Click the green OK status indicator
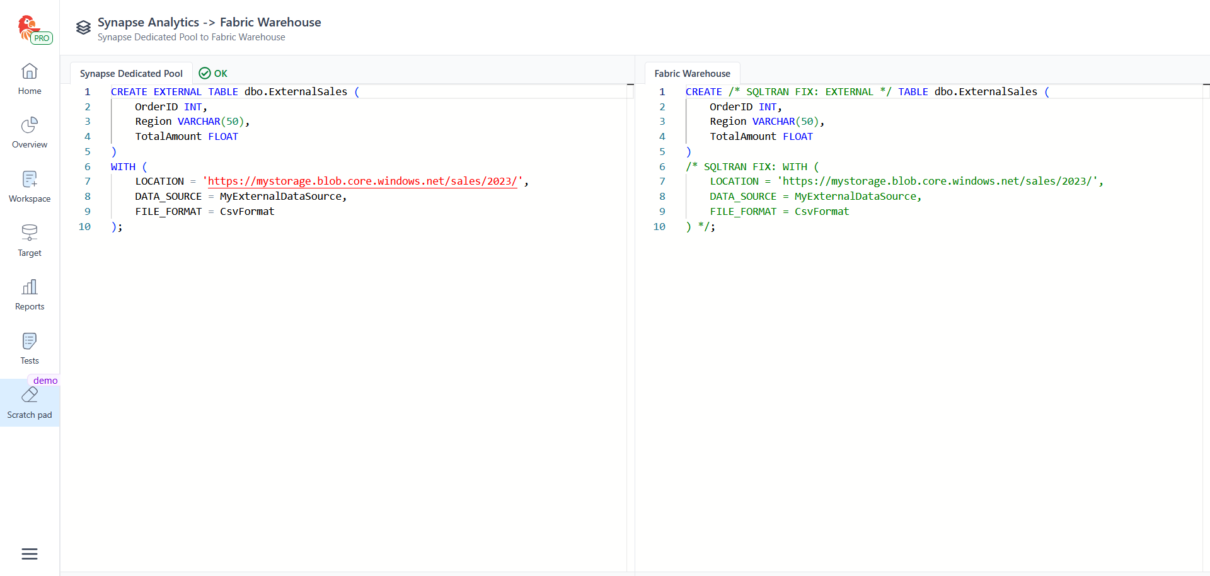The width and height of the screenshot is (1210, 576). pyautogui.click(x=213, y=74)
